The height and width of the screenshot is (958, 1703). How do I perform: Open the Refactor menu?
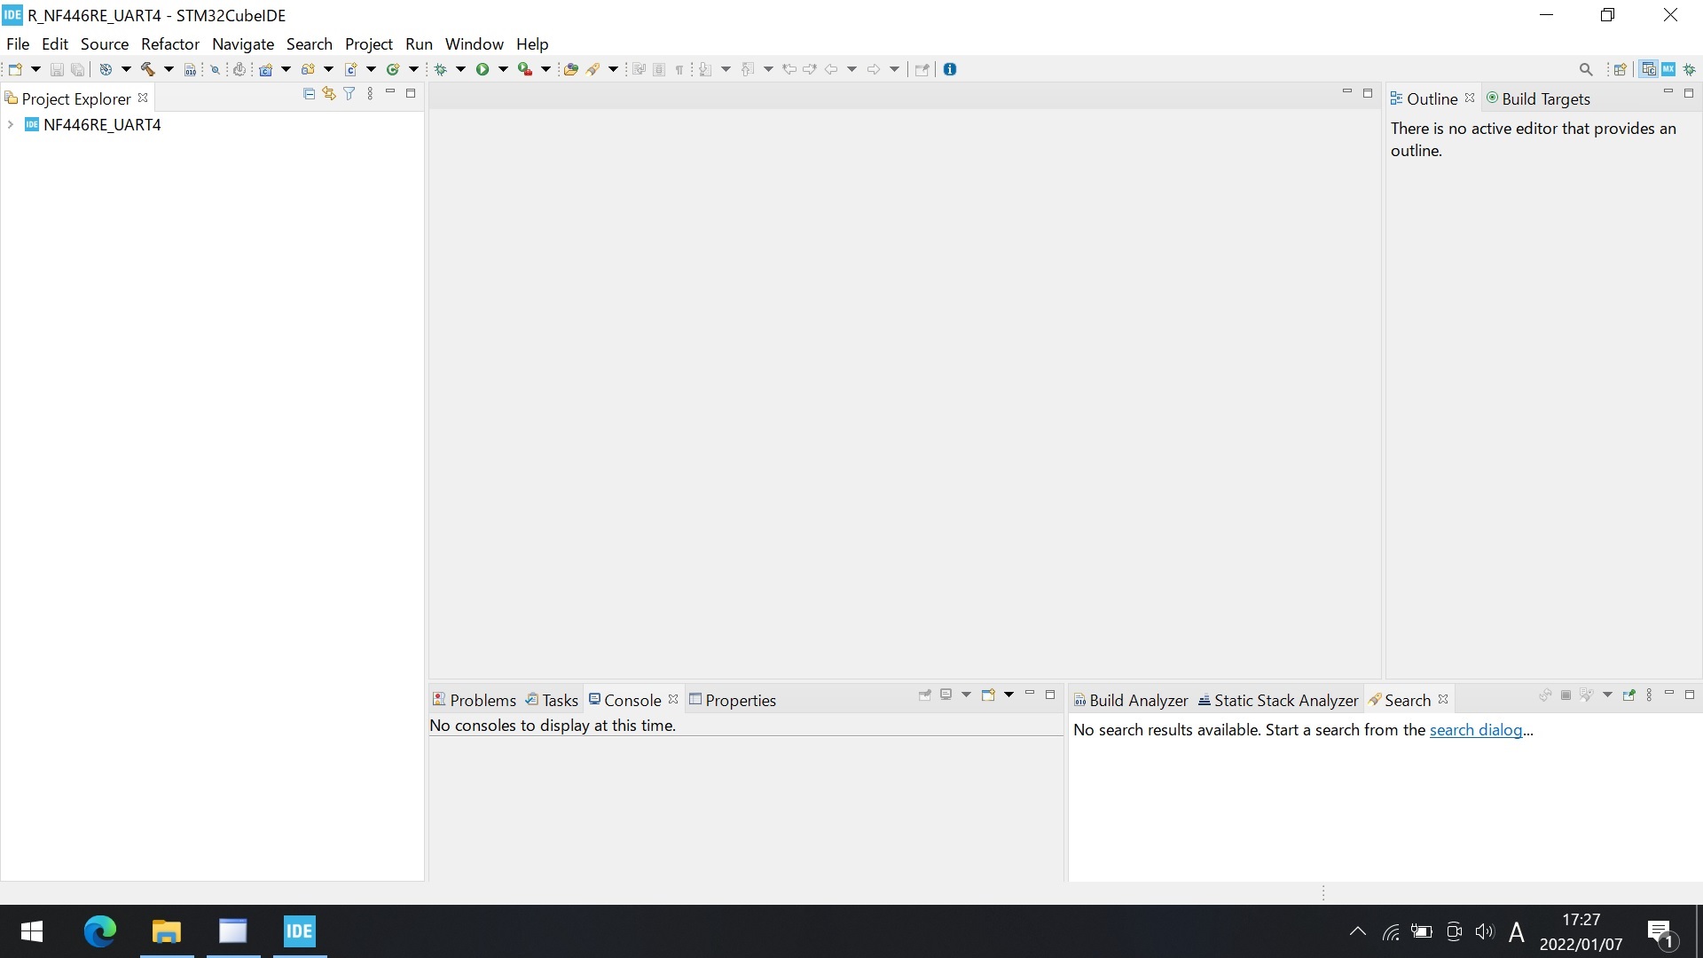coord(170,43)
